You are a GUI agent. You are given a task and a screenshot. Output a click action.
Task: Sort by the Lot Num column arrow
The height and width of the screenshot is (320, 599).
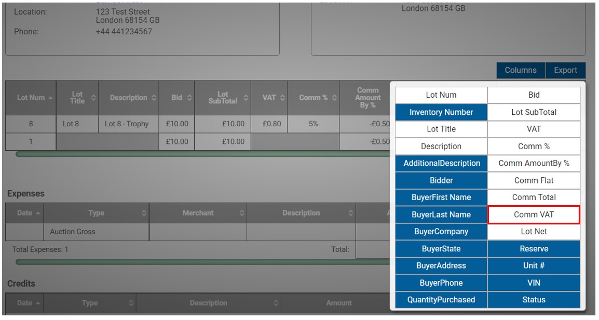pyautogui.click(x=50, y=98)
